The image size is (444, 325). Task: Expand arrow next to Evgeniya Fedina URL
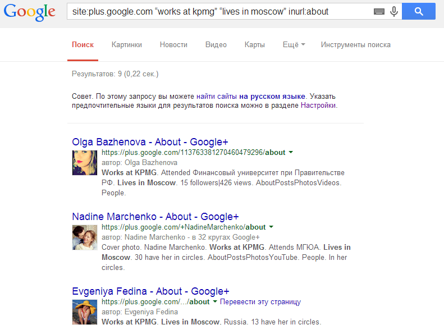click(x=215, y=301)
